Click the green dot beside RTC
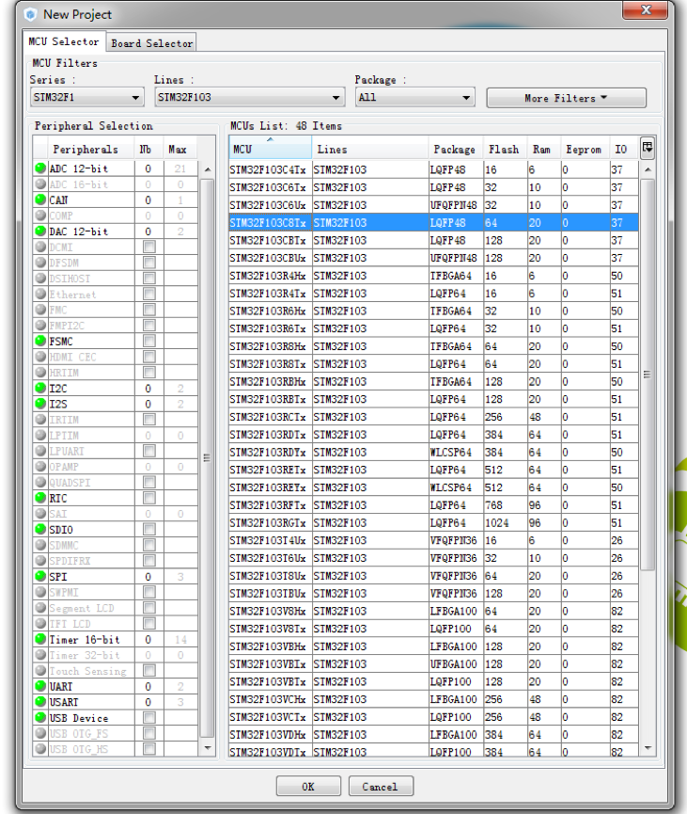 click(39, 498)
